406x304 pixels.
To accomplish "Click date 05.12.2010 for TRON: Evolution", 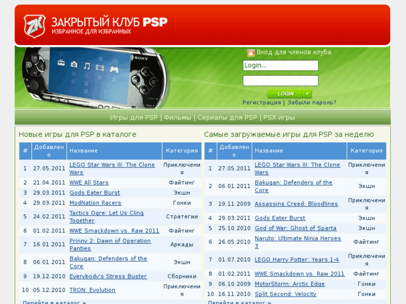I will click(x=49, y=290).
